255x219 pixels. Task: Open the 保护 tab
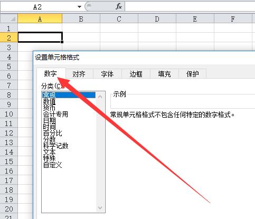click(x=193, y=74)
